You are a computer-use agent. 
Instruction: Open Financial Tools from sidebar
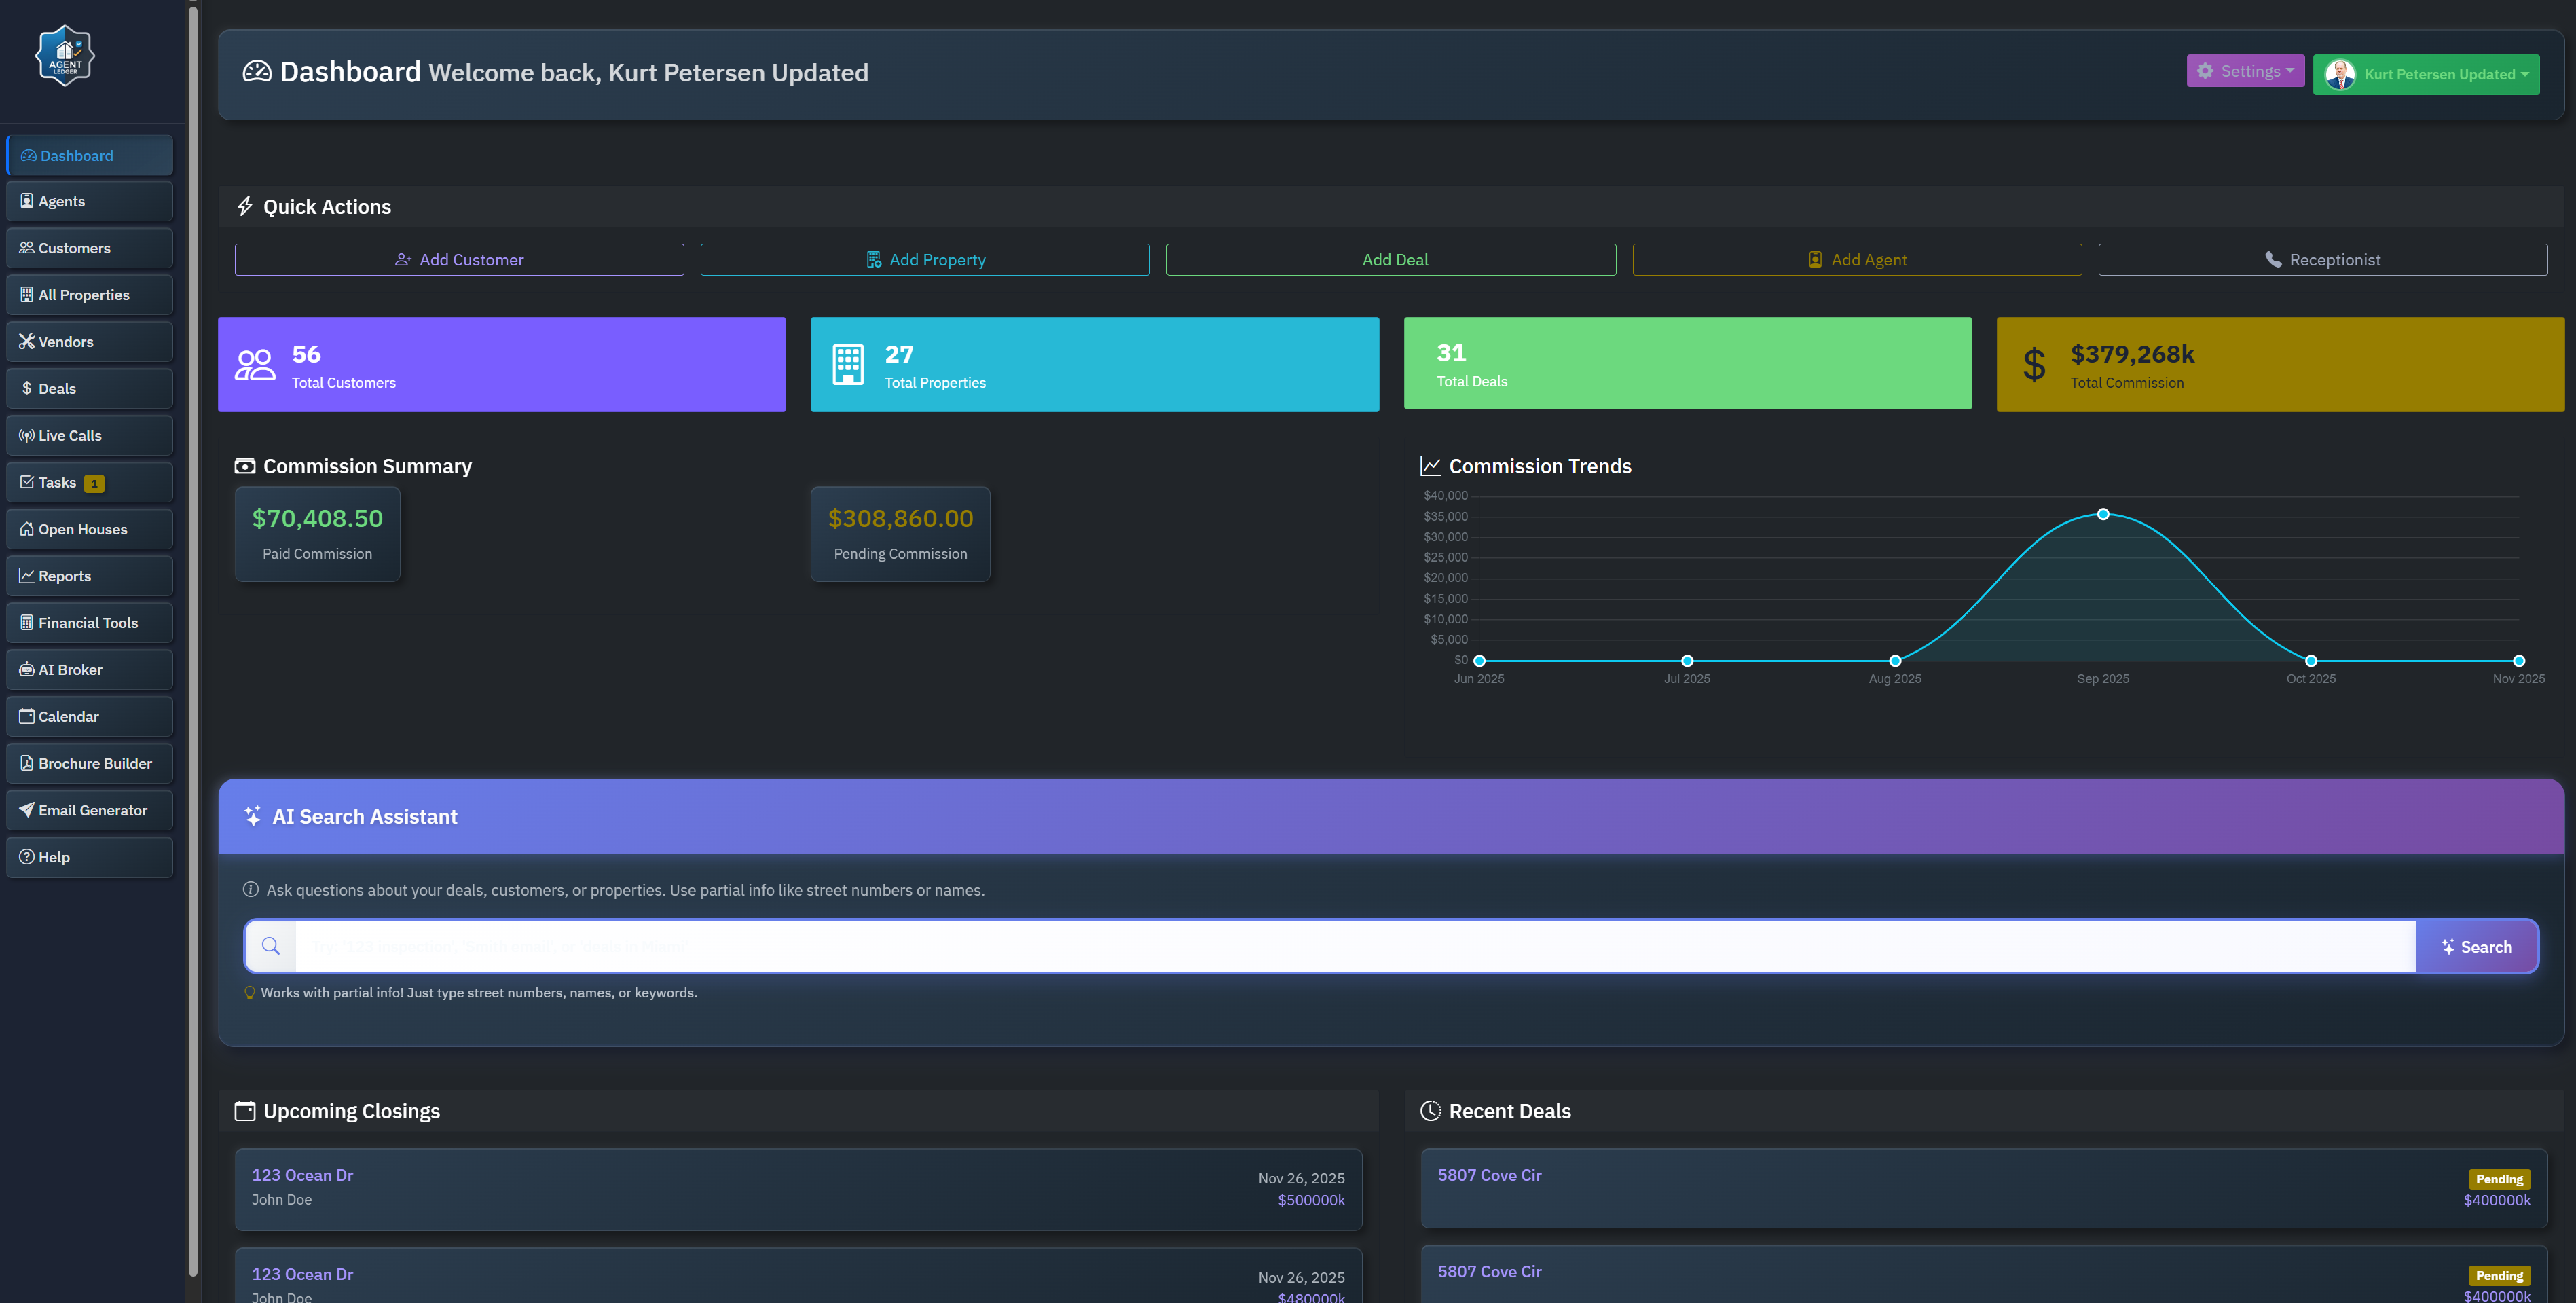(x=89, y=622)
